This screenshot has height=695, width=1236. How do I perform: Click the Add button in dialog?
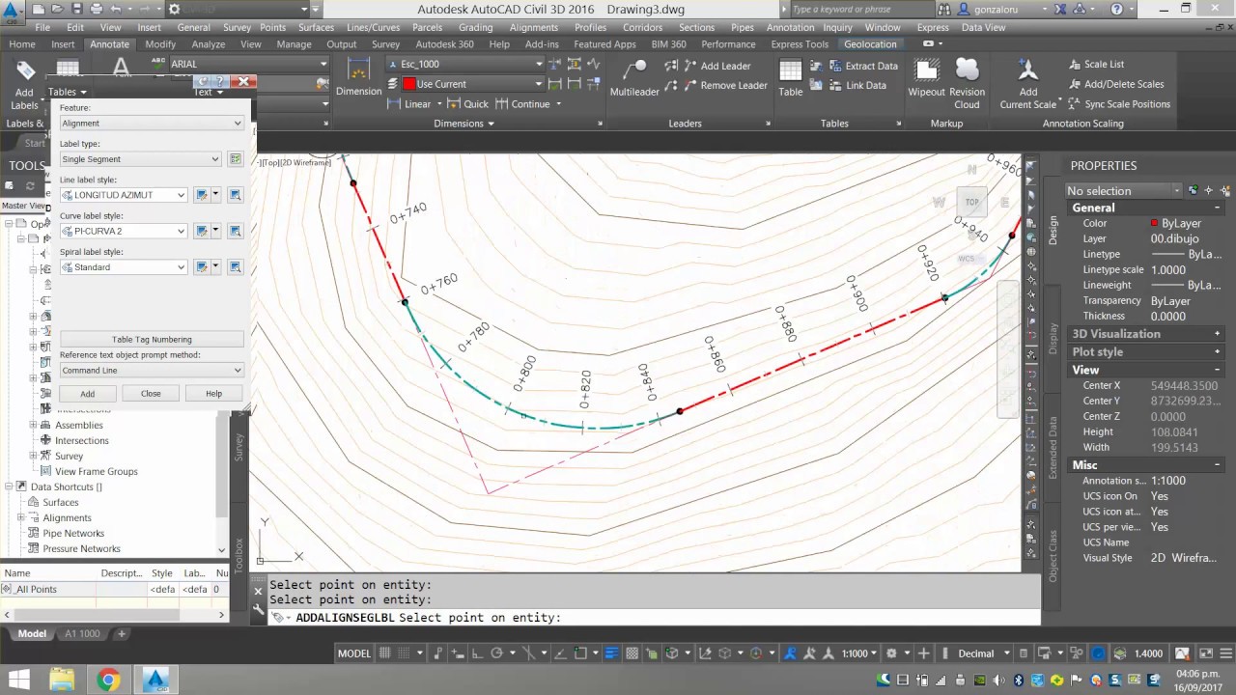87,394
